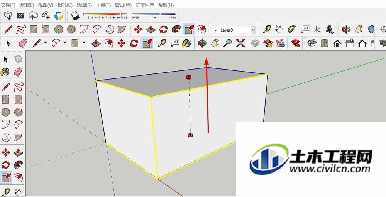Switch to Iso view house icon
Viewport: 386px width, 197px height.
[x=312, y=43]
